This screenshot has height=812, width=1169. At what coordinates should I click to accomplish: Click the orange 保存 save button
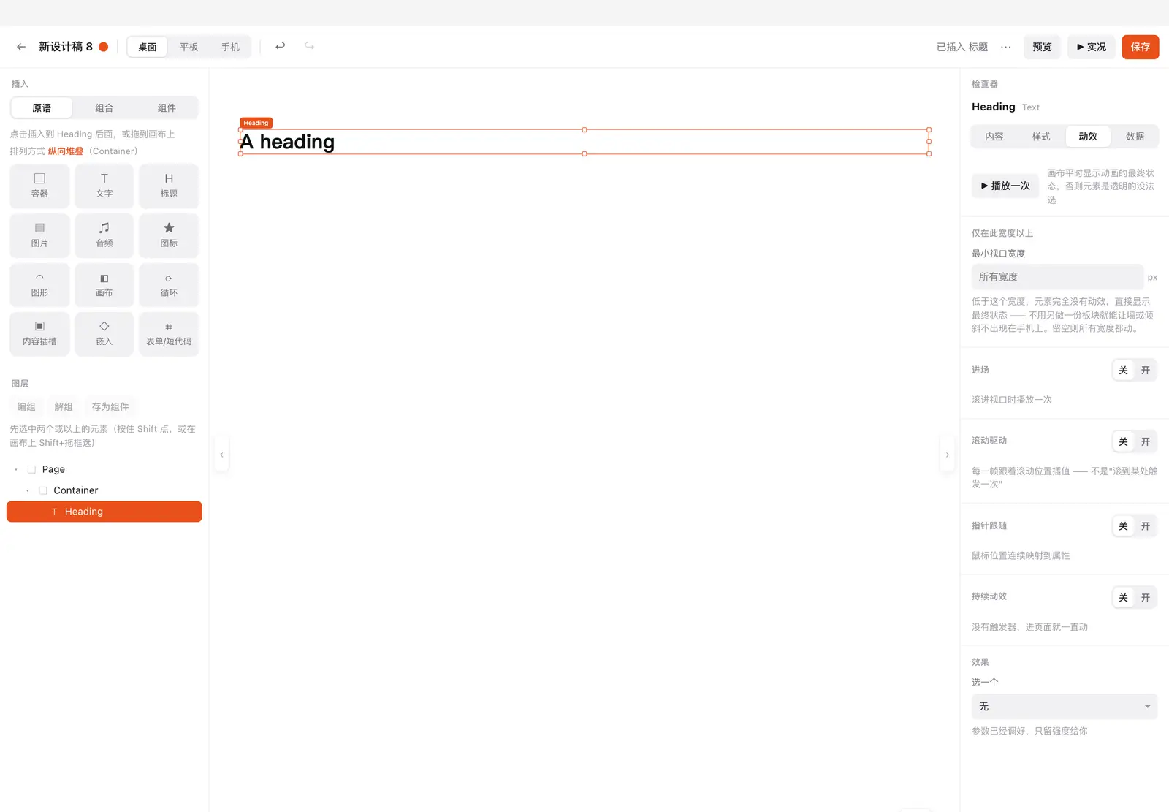[1141, 47]
